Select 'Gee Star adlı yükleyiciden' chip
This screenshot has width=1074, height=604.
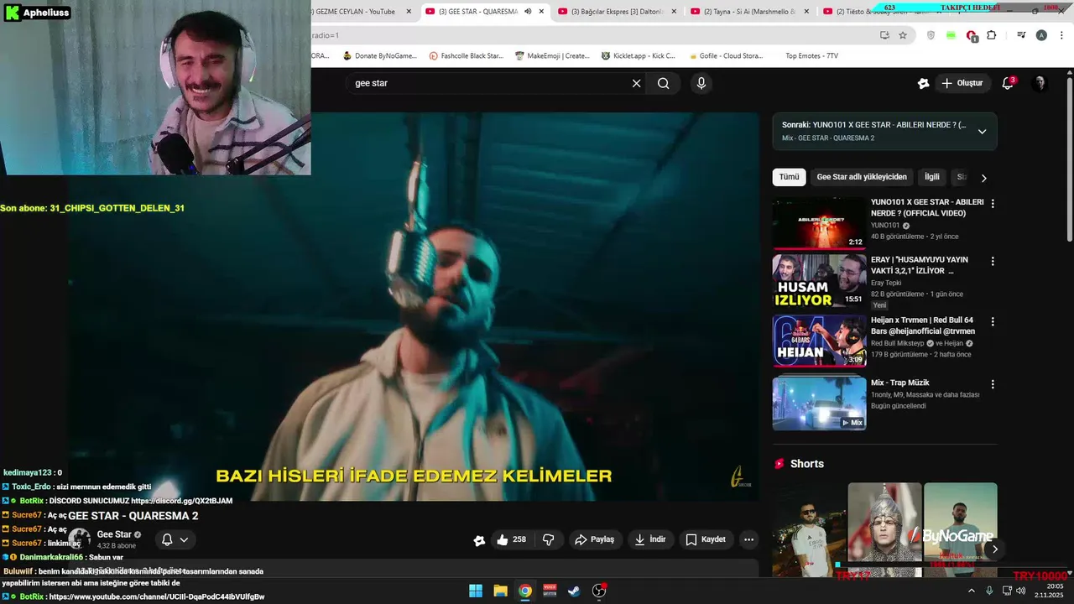tap(862, 177)
